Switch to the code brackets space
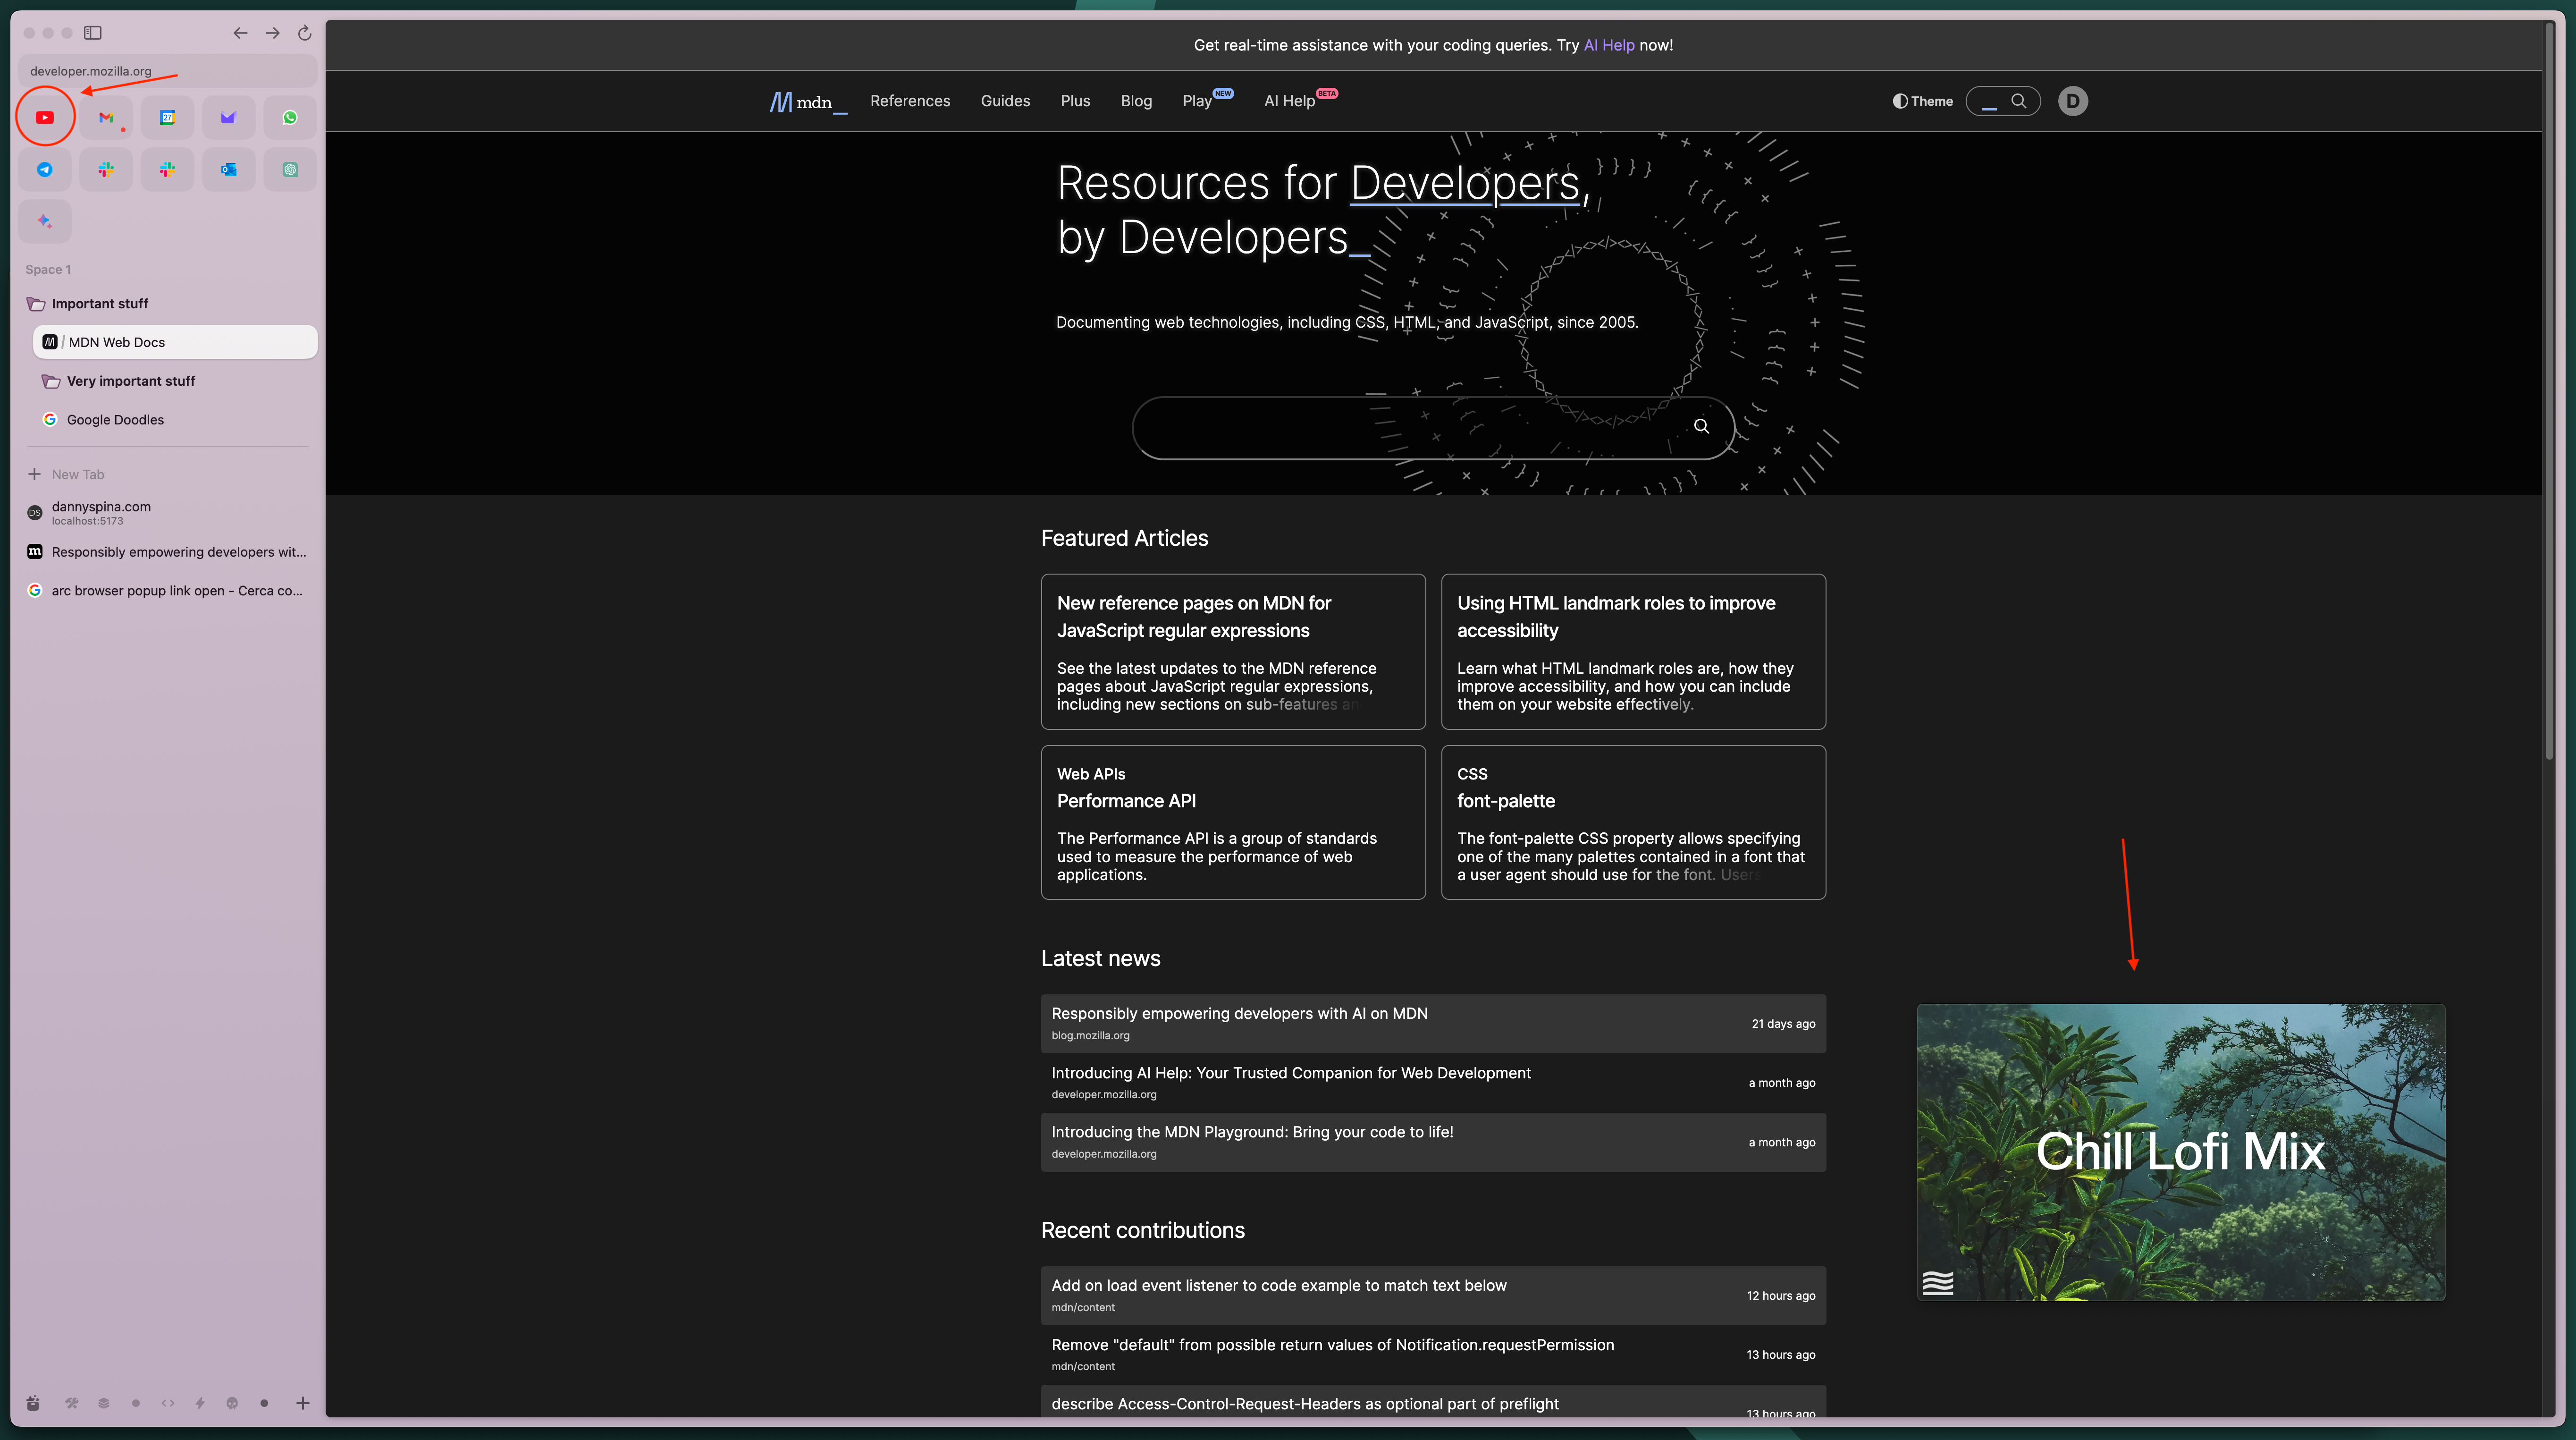The image size is (2576, 1440). [x=168, y=1403]
